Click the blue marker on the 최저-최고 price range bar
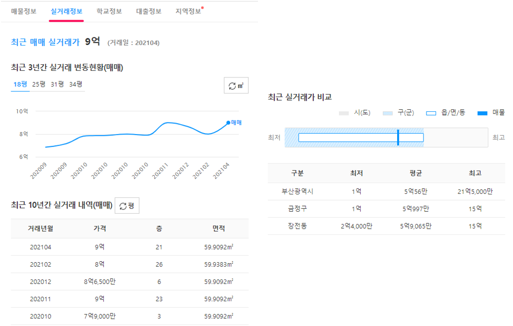The height and width of the screenshot is (326, 513). (x=398, y=137)
